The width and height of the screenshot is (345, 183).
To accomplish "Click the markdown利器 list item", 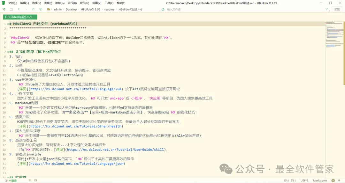I will pyautogui.click(x=27, y=103).
